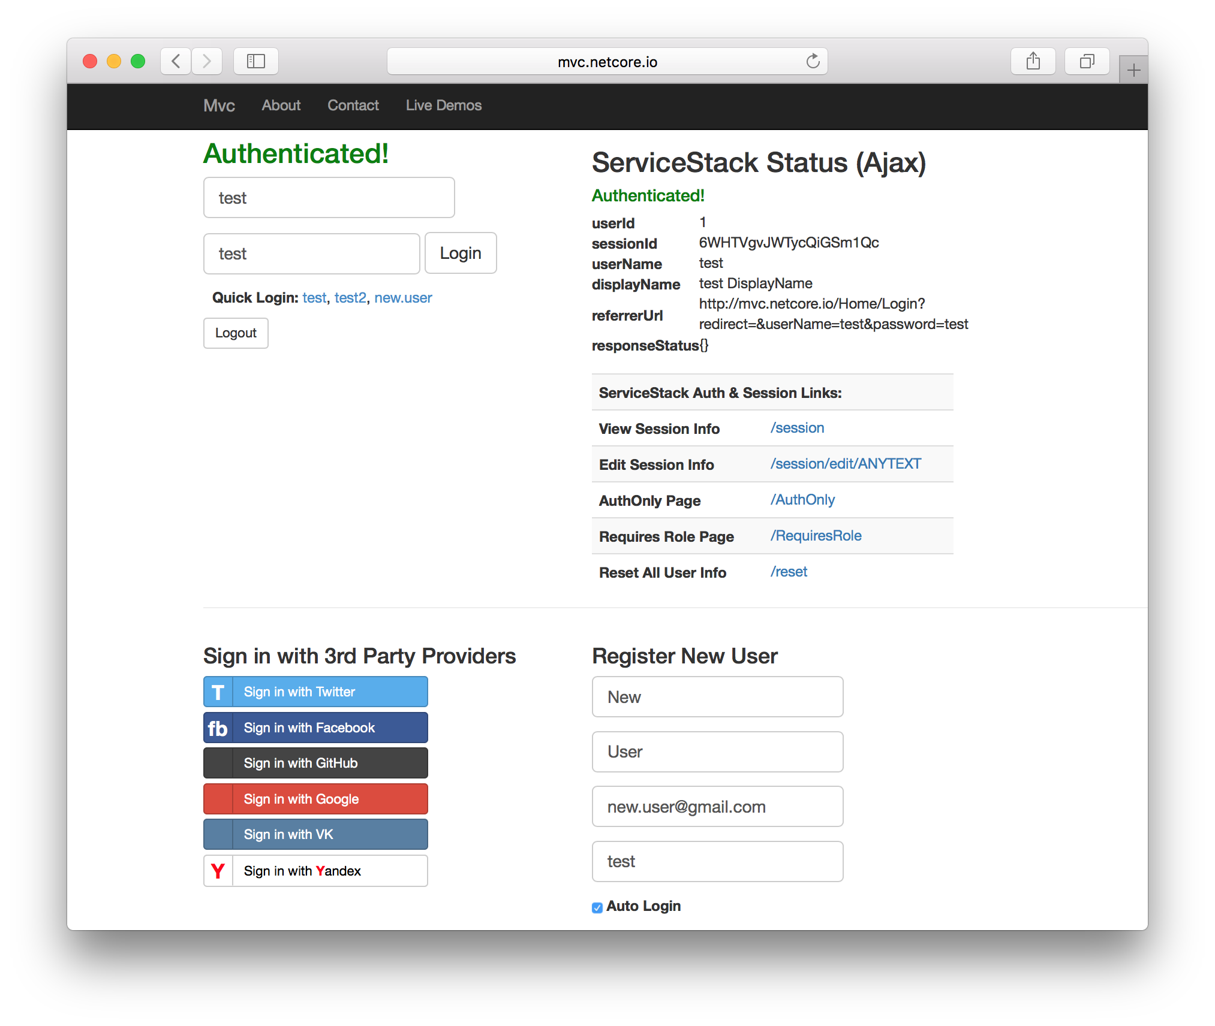This screenshot has height=1026, width=1215.
Task: Uncheck the Auto Login checkbox
Action: click(597, 907)
